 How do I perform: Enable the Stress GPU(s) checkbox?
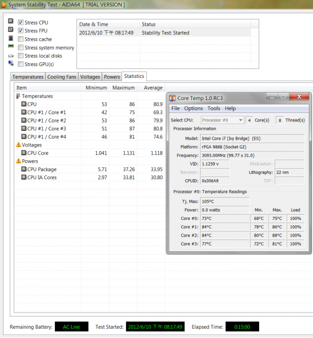21,64
